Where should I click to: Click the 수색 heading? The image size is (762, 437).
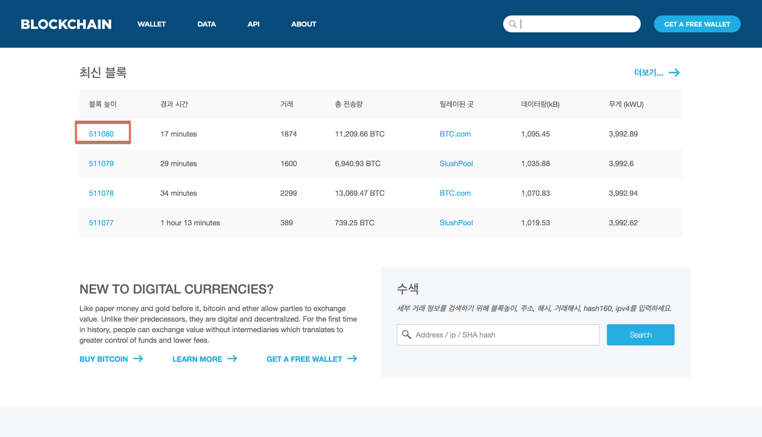(408, 288)
